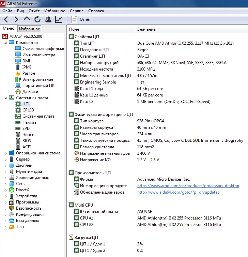Click the Безопасность shield icon

coord(12,208)
